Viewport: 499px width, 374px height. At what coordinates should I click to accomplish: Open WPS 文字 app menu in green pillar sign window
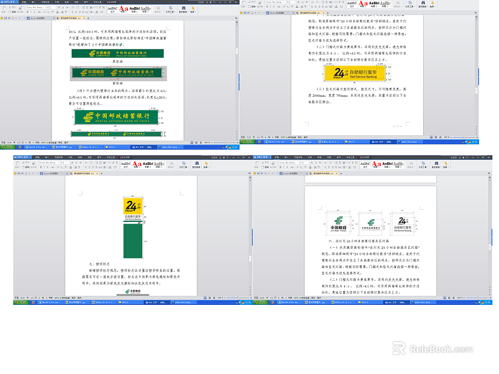[22, 157]
